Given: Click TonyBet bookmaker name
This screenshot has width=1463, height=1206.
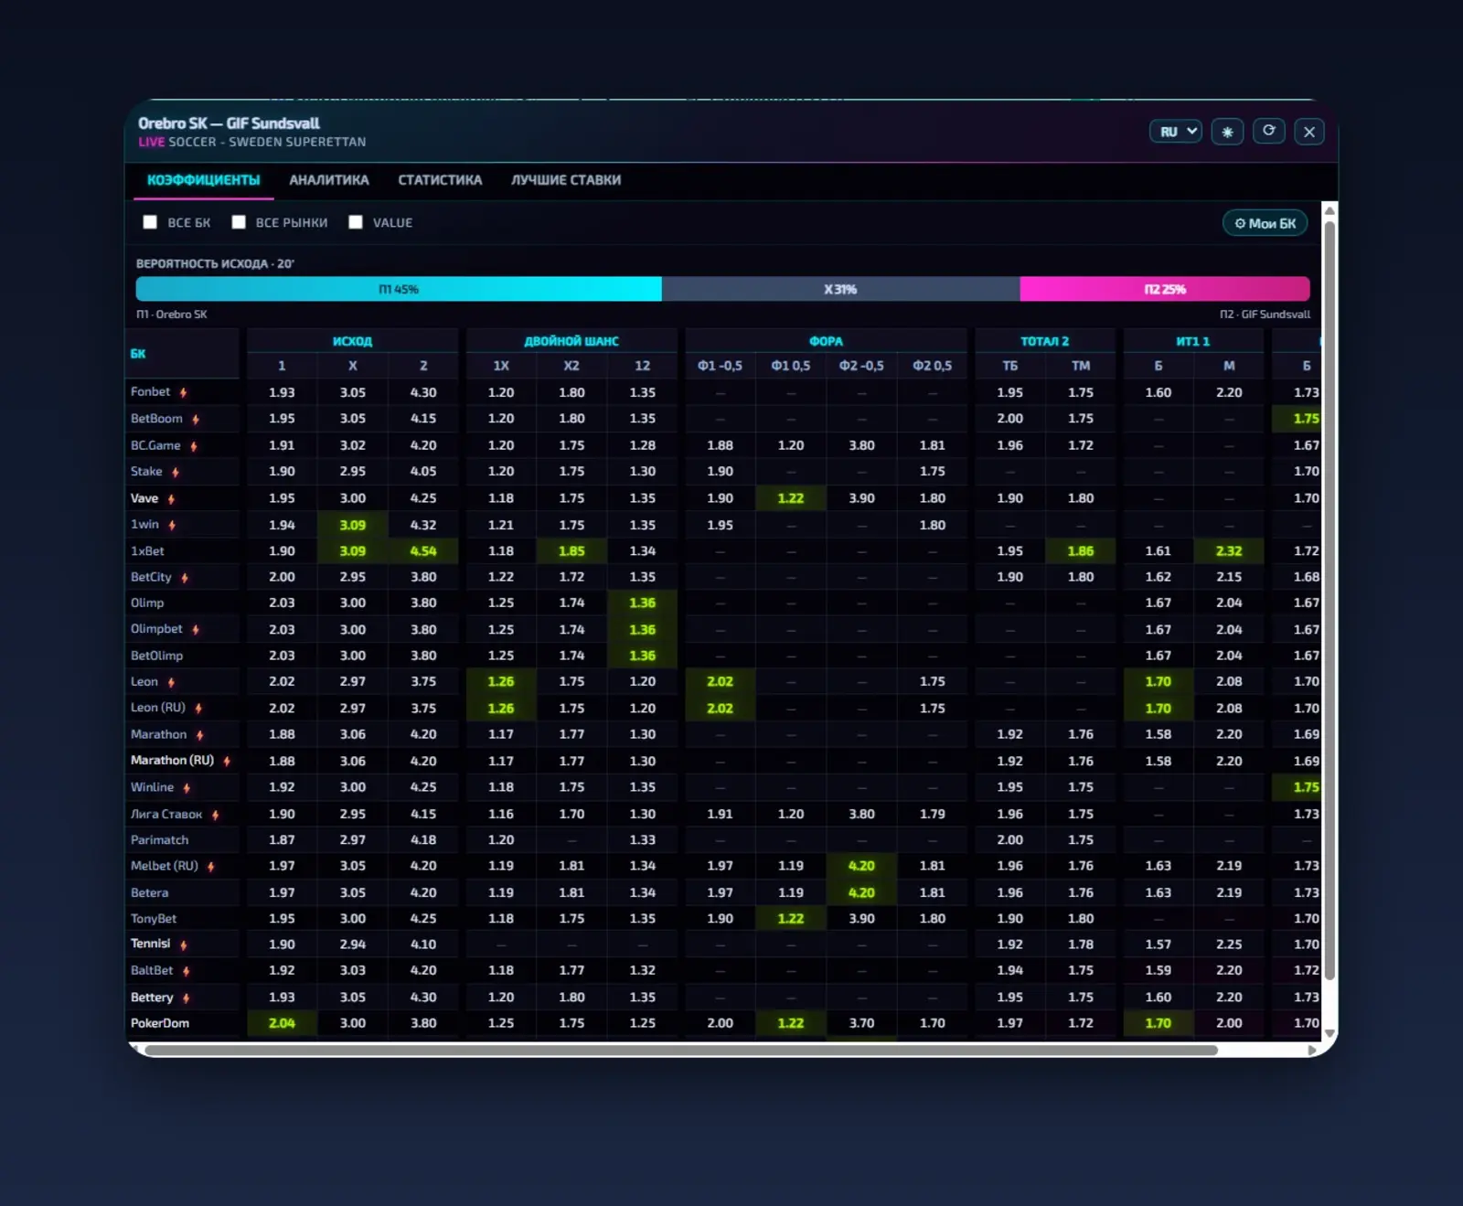Looking at the screenshot, I should (x=154, y=919).
